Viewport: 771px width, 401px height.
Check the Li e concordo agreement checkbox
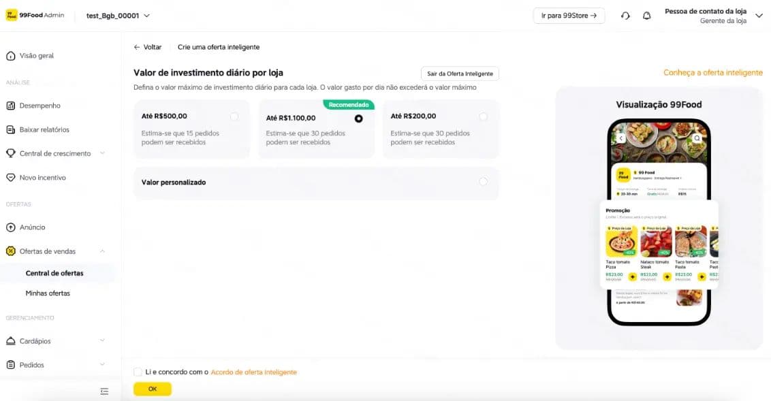[138, 372]
